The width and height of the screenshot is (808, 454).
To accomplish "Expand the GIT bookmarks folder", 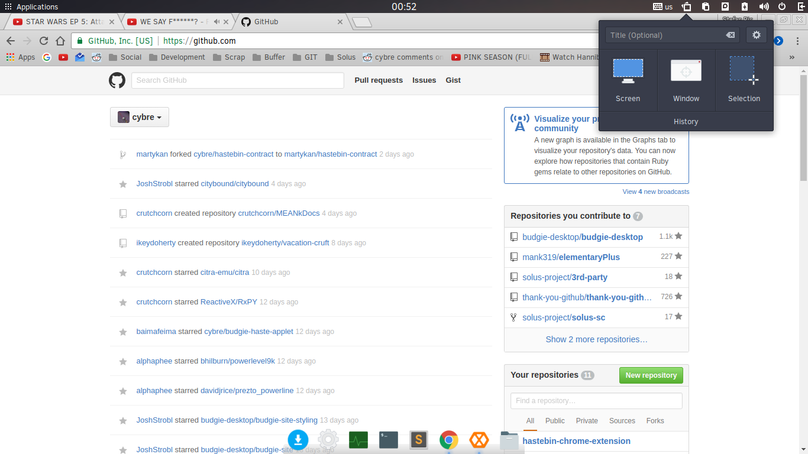I will pyautogui.click(x=305, y=57).
